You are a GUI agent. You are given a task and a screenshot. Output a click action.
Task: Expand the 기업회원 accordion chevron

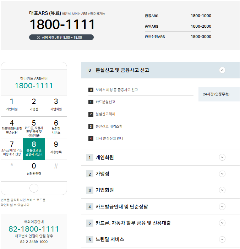click(222, 190)
